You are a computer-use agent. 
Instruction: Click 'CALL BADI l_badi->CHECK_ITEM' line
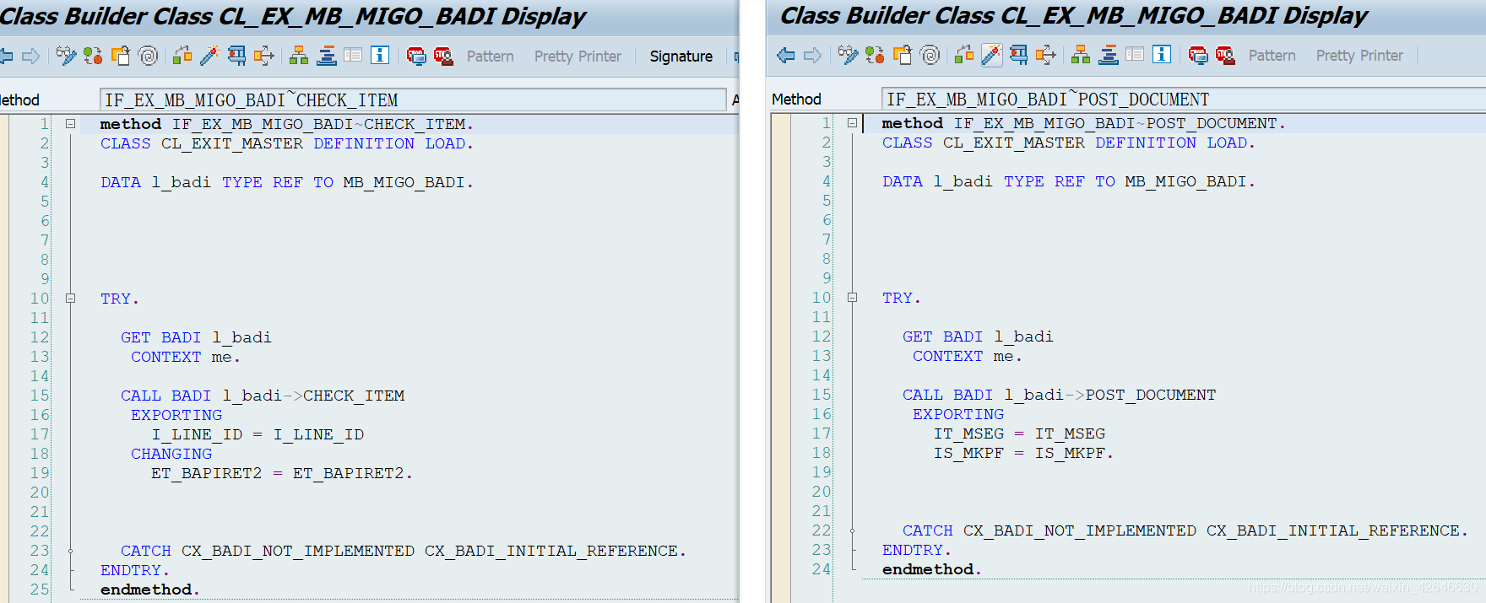tap(263, 396)
